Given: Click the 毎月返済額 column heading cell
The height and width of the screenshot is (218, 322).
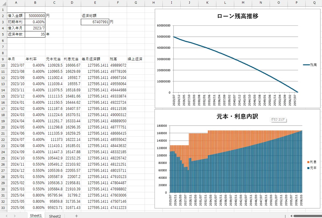Looking at the screenshot, I should [x=95, y=59].
